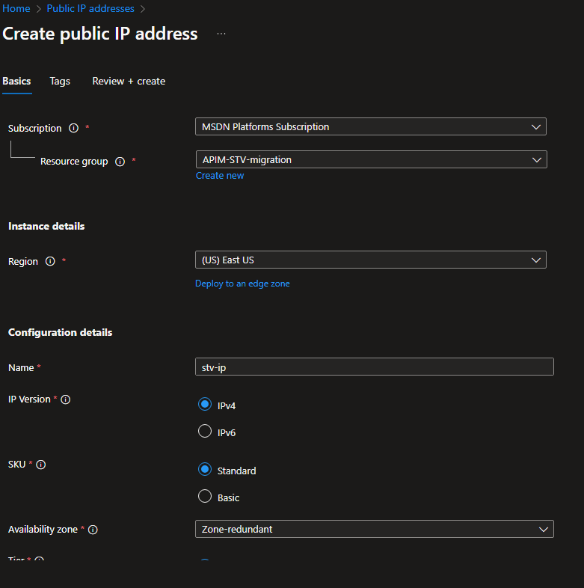Click the Region info icon

[x=50, y=261]
